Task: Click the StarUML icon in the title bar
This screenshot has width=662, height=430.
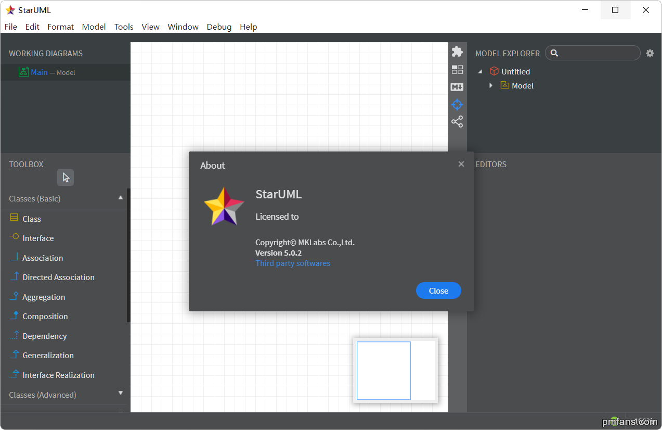Action: [10, 10]
